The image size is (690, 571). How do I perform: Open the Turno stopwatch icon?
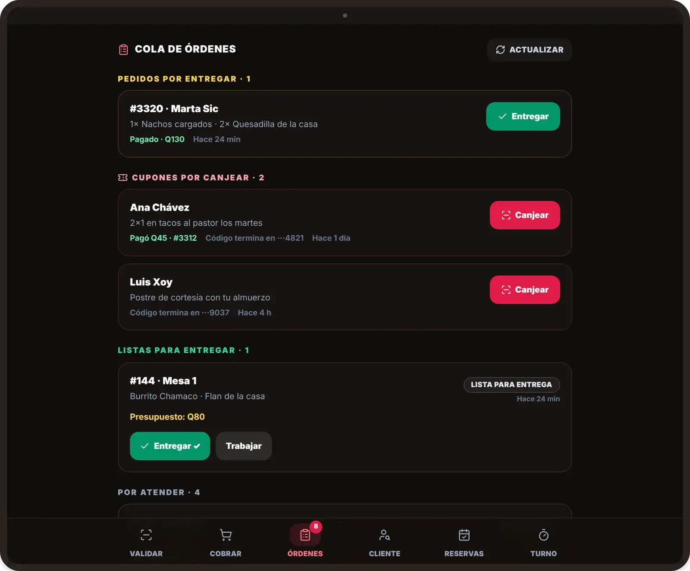point(544,535)
